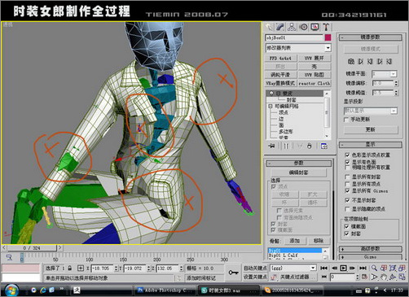Open the 显示投影 dropdown
Viewport: 409px width, 297px height.
[394, 111]
